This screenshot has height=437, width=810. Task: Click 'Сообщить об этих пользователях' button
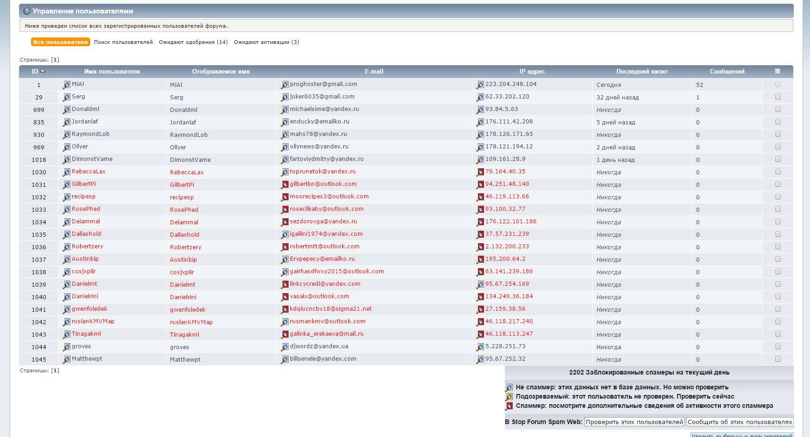pos(740,422)
